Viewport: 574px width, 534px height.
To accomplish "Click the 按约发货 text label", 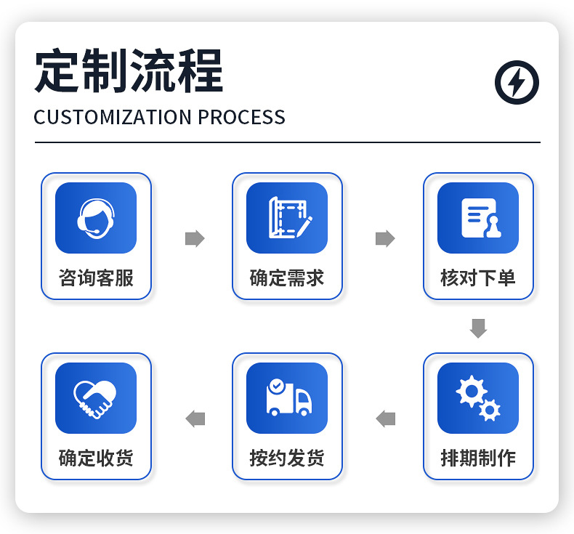I will 287,458.
